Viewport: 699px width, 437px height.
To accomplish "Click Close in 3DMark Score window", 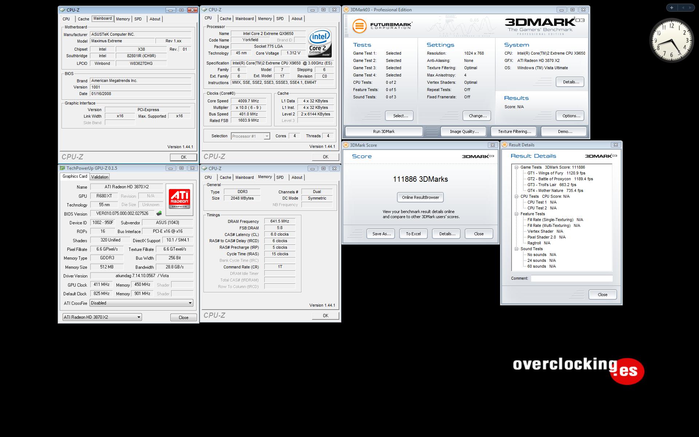I will coord(479,234).
